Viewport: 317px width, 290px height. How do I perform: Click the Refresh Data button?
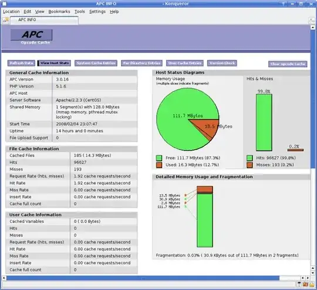22,63
